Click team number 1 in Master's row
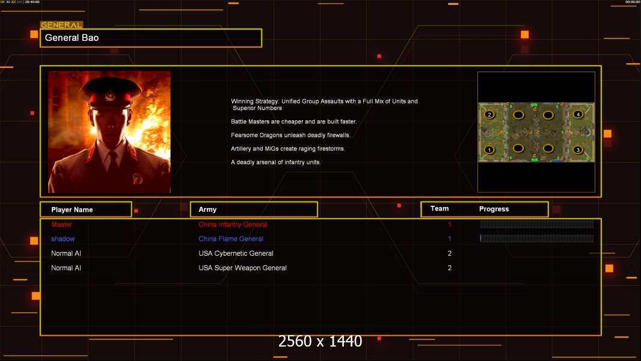Screen dimensions: 641x361 point(449,224)
